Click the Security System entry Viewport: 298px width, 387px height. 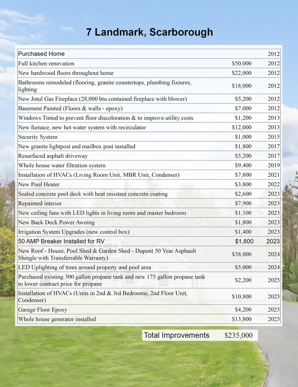coord(38,137)
